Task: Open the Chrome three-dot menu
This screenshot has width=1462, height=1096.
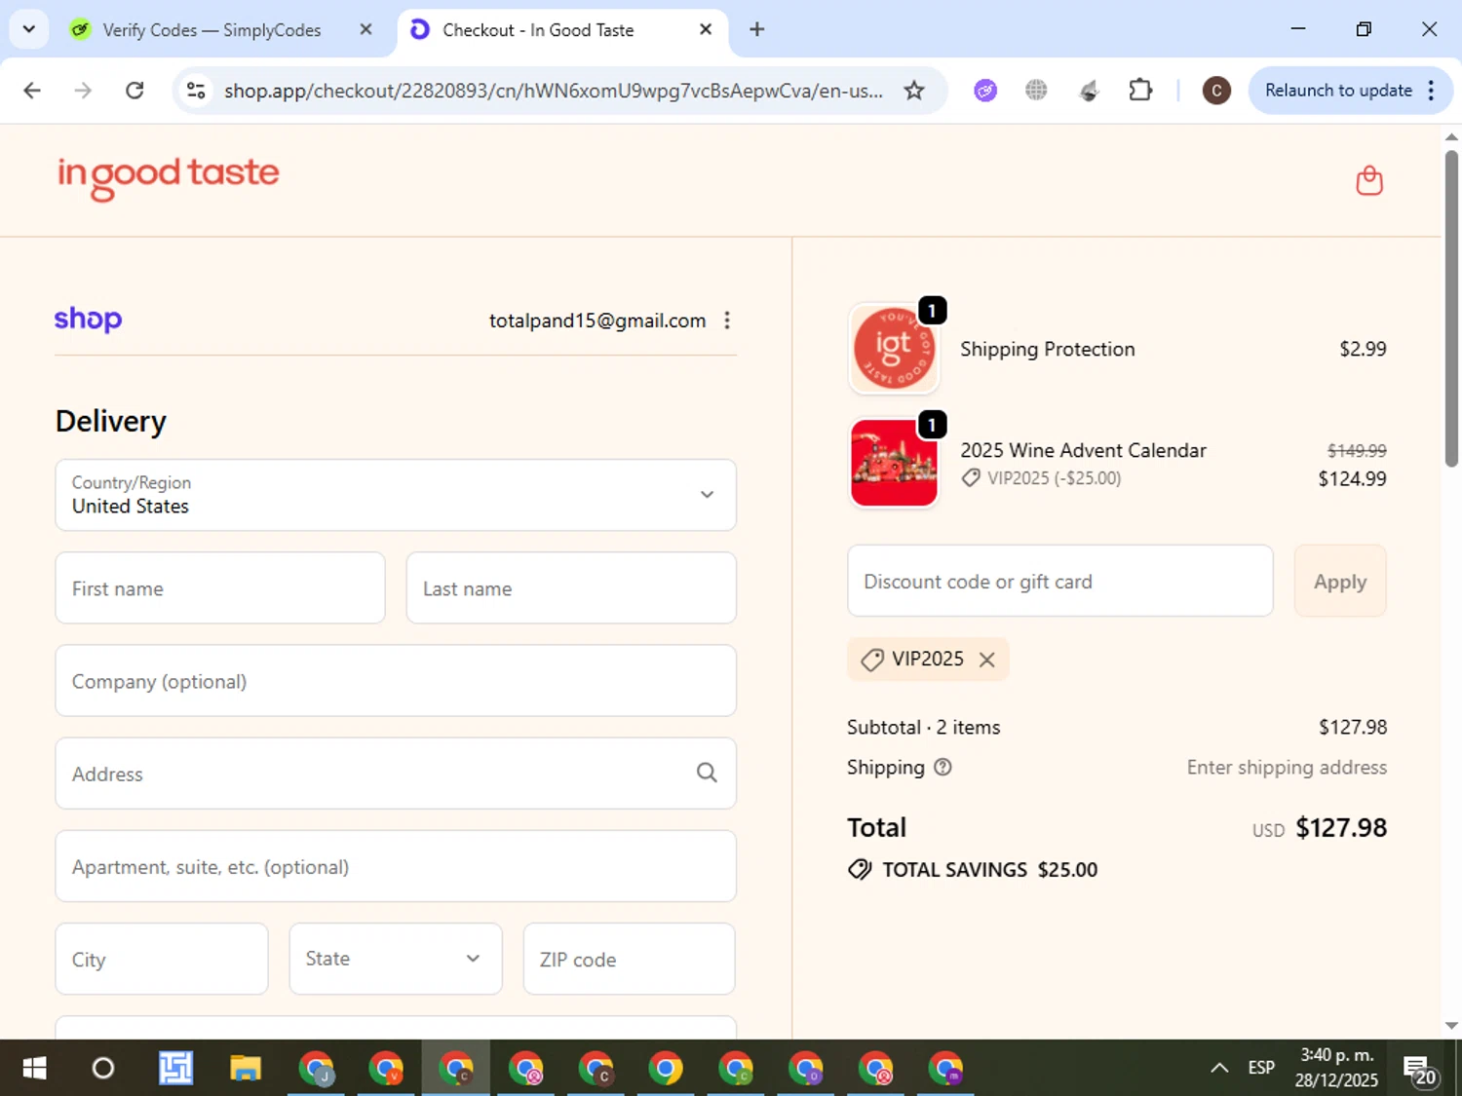Action: [1431, 91]
